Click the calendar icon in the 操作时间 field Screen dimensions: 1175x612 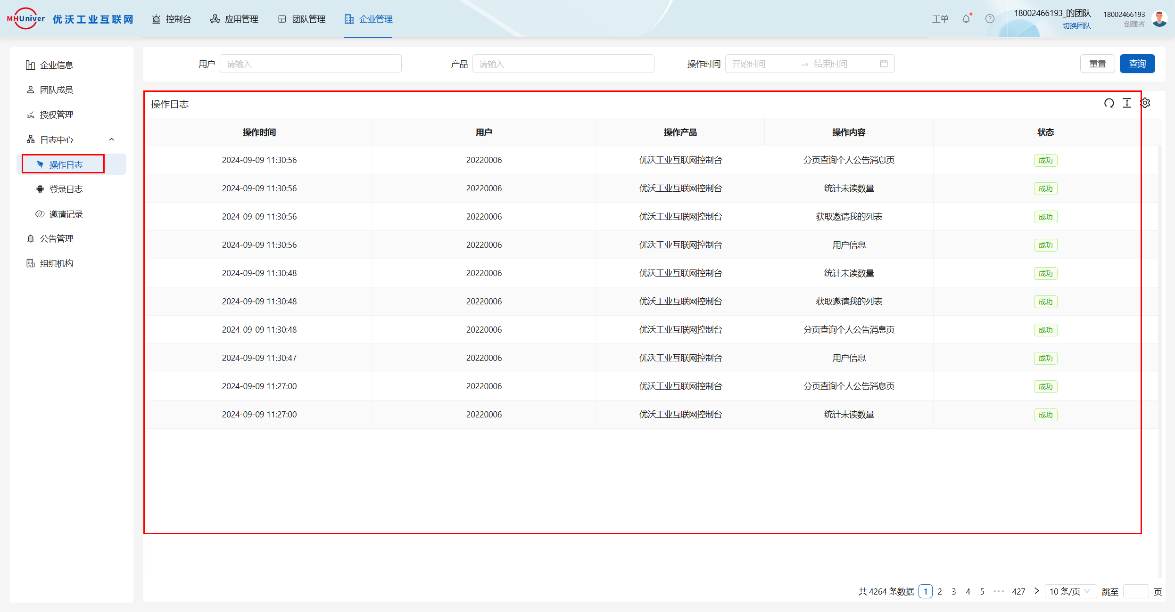(884, 64)
